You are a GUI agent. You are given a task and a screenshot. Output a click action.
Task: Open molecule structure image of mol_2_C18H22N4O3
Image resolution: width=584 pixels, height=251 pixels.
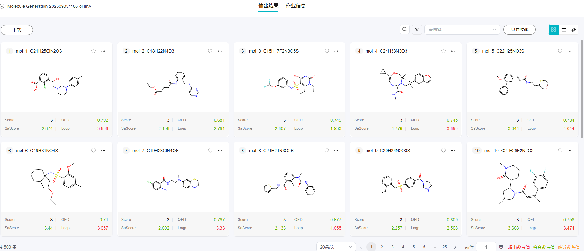point(173,84)
